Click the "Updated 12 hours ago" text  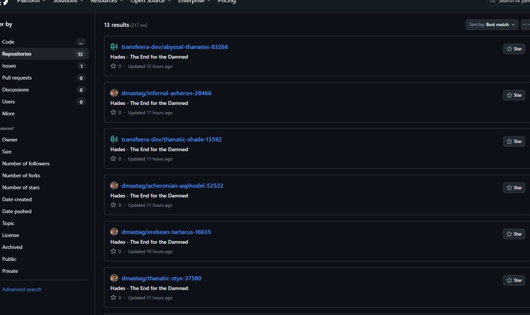[150, 66]
